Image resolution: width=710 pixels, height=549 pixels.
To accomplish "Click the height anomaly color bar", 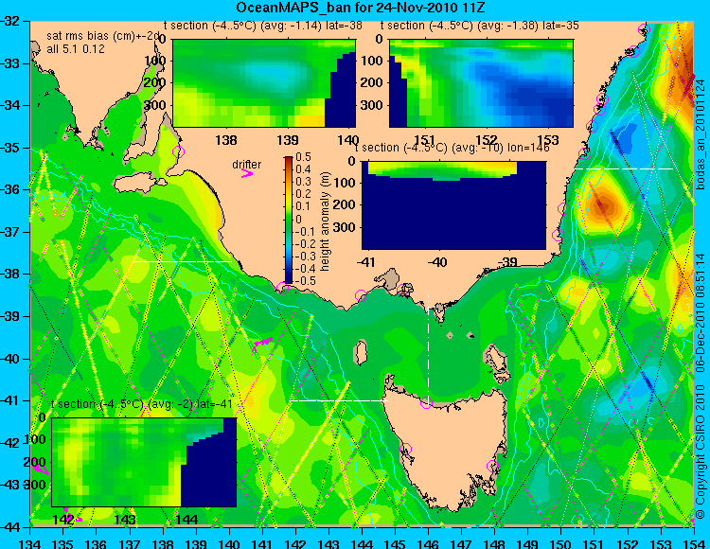I will click(289, 220).
